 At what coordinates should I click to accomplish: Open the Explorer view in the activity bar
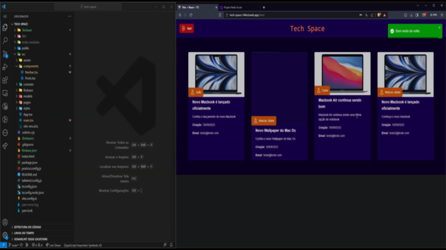(x=5, y=27)
